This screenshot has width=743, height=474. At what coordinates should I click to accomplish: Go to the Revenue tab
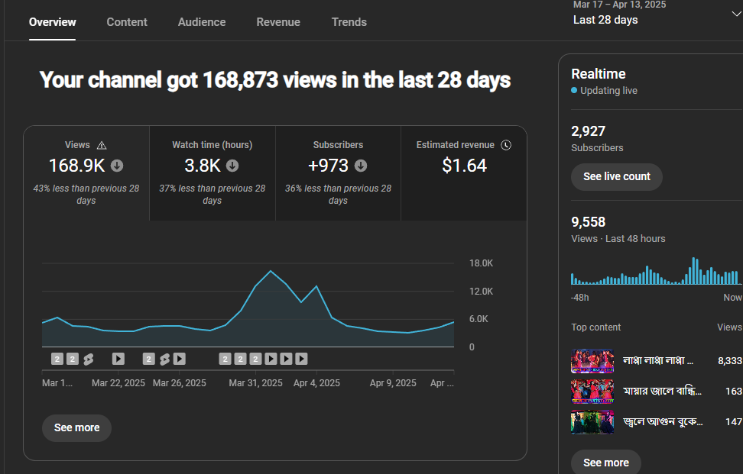pos(278,22)
